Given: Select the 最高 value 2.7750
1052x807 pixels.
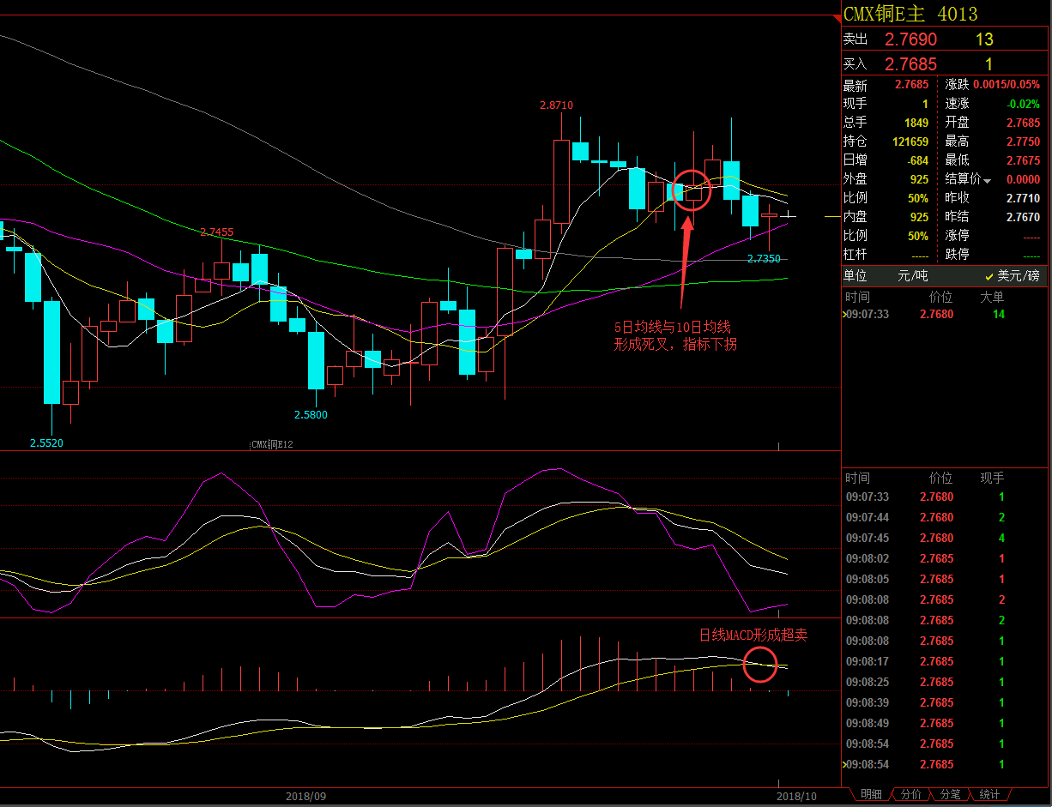Looking at the screenshot, I should tap(1024, 142).
